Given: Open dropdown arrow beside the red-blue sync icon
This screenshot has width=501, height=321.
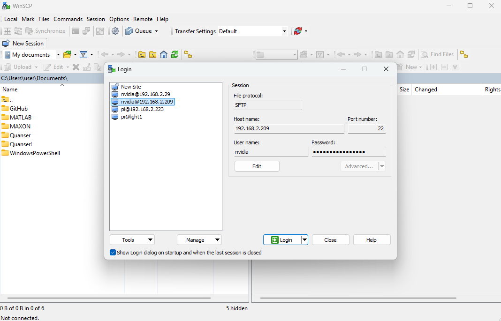Looking at the screenshot, I should coord(306,31).
